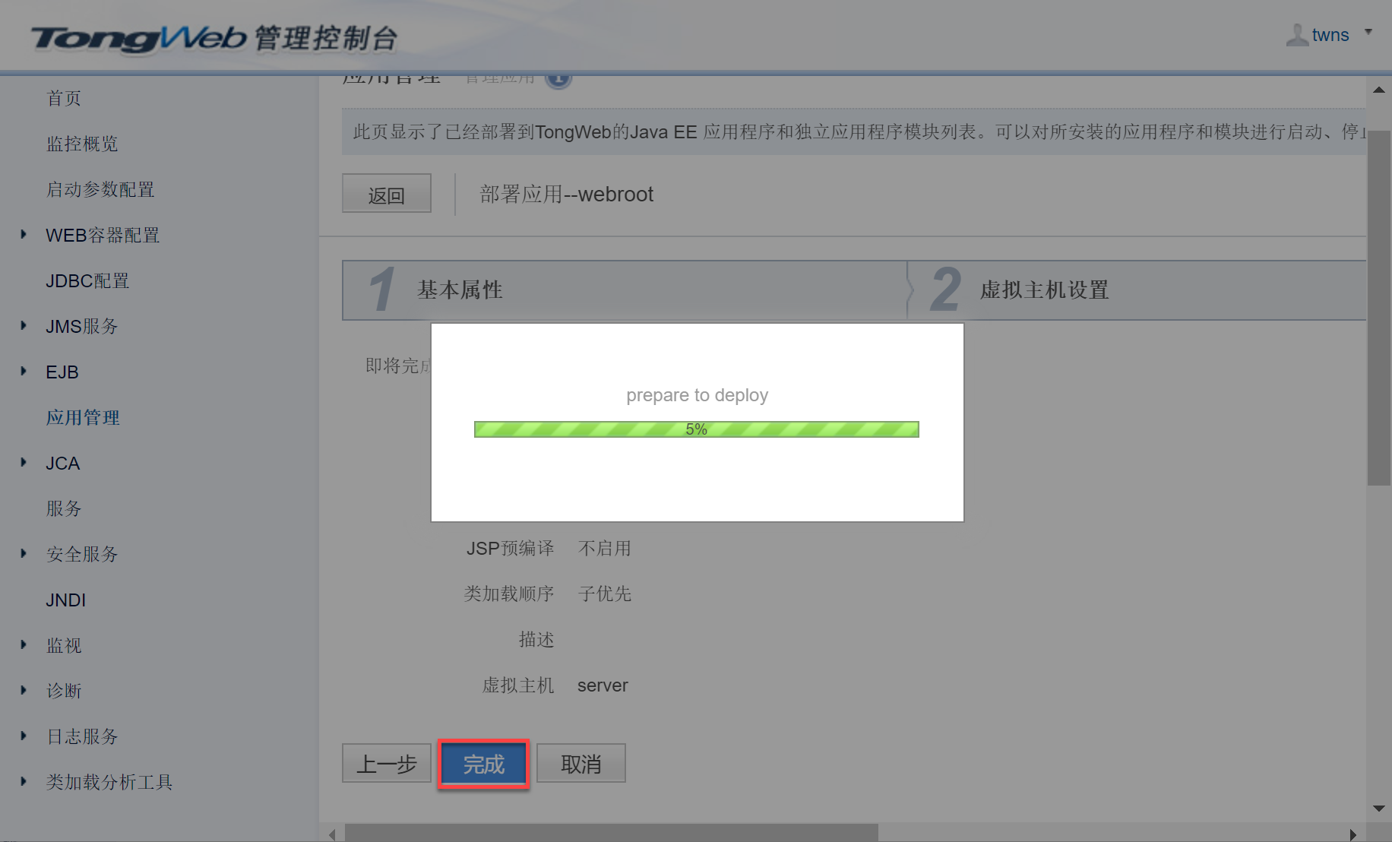The height and width of the screenshot is (842, 1392).
Task: Expand the JCA menu arrow
Action: pos(24,462)
